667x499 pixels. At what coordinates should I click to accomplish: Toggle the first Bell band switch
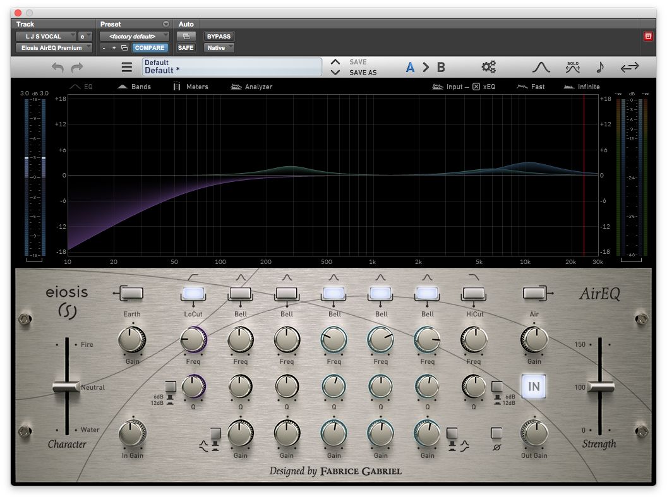pos(241,293)
